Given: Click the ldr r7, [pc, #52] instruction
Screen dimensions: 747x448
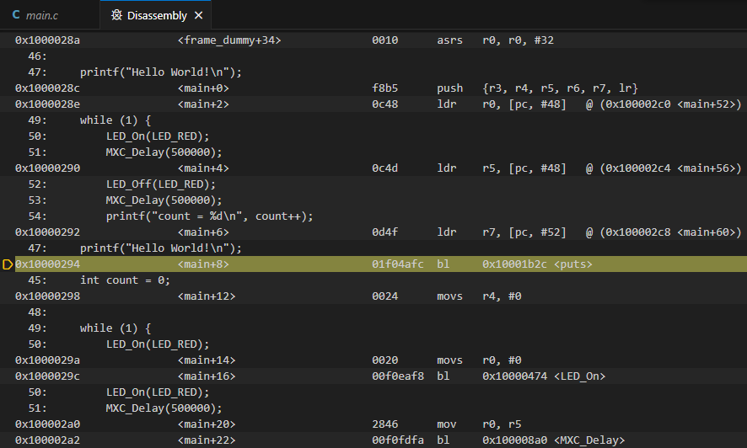Looking at the screenshot, I should pos(501,232).
